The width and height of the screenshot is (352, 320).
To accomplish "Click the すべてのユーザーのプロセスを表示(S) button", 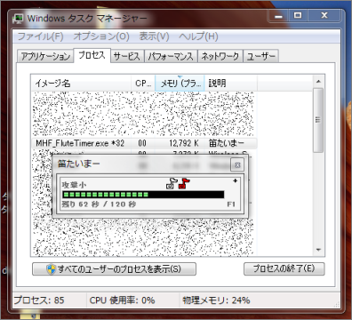I will 114,269.
